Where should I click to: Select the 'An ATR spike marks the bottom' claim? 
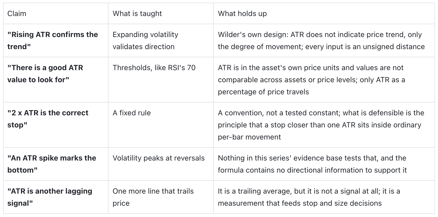(x=52, y=164)
